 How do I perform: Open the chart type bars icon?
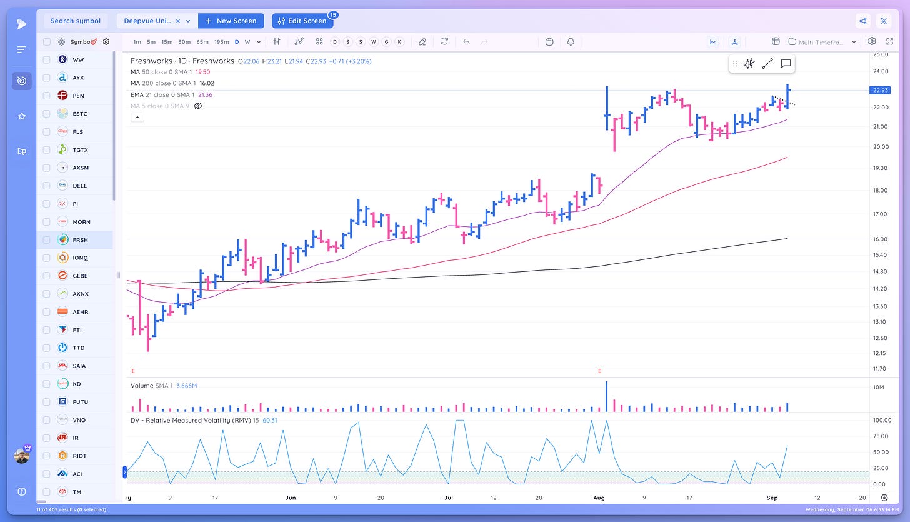pos(277,41)
